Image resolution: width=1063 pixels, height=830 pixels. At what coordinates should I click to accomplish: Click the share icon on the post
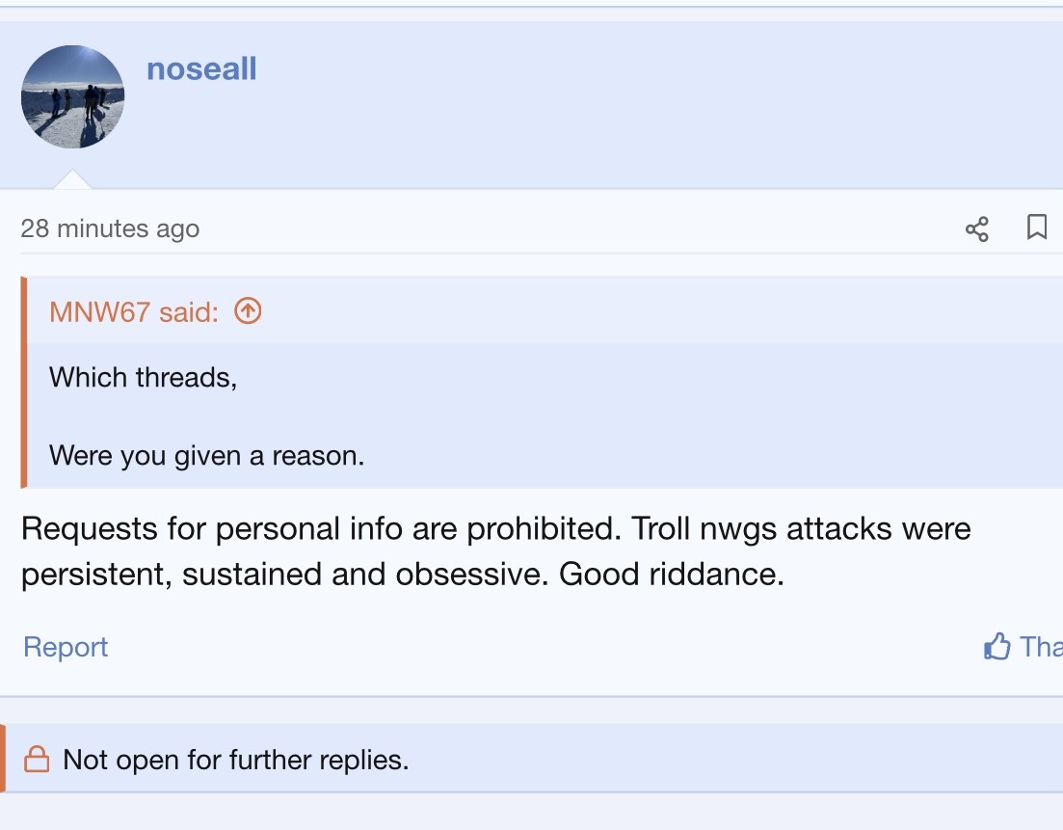[x=976, y=228]
